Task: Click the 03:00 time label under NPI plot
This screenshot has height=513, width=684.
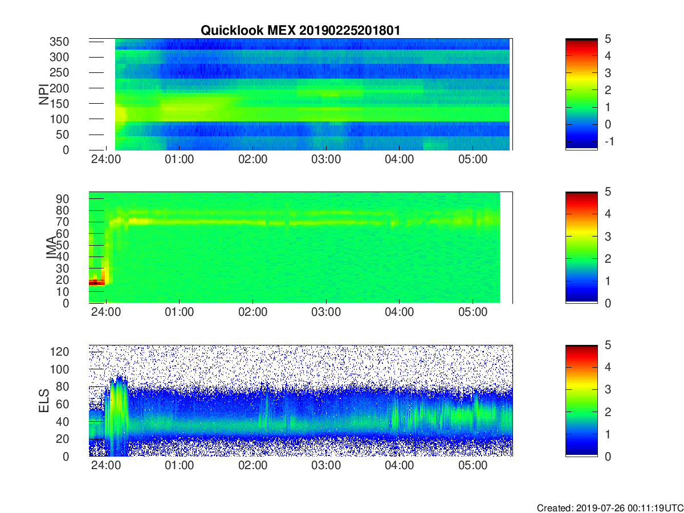Action: click(326, 159)
